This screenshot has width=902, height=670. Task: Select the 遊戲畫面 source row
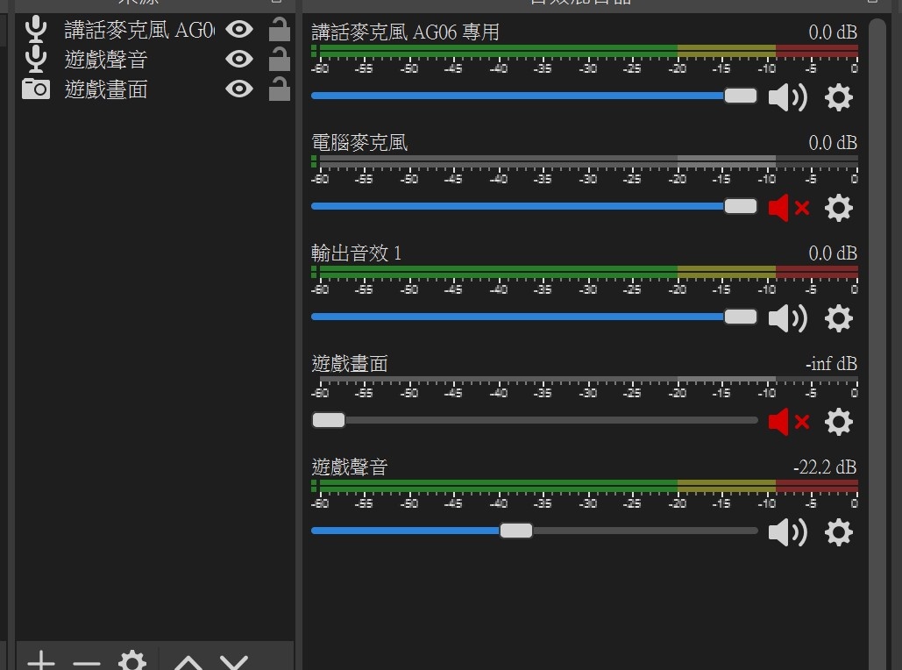tap(155, 89)
